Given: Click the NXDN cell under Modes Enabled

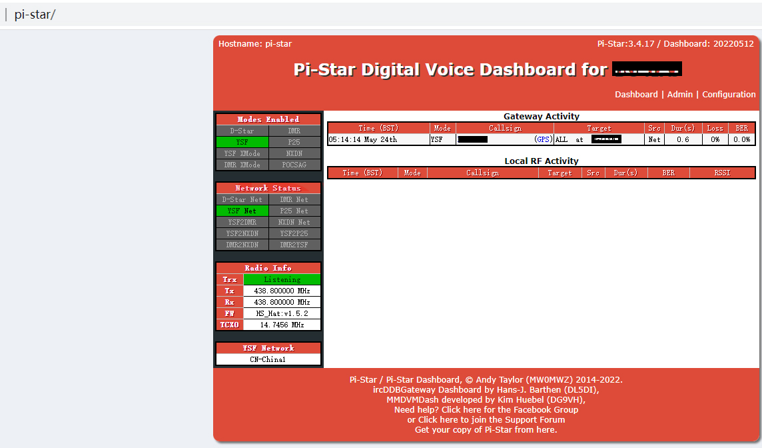Looking at the screenshot, I should pos(294,153).
